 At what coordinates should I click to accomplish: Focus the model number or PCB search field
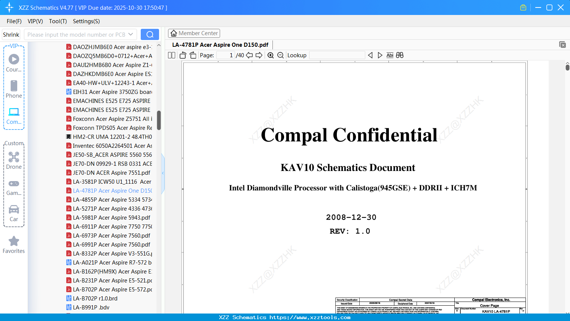tap(76, 34)
